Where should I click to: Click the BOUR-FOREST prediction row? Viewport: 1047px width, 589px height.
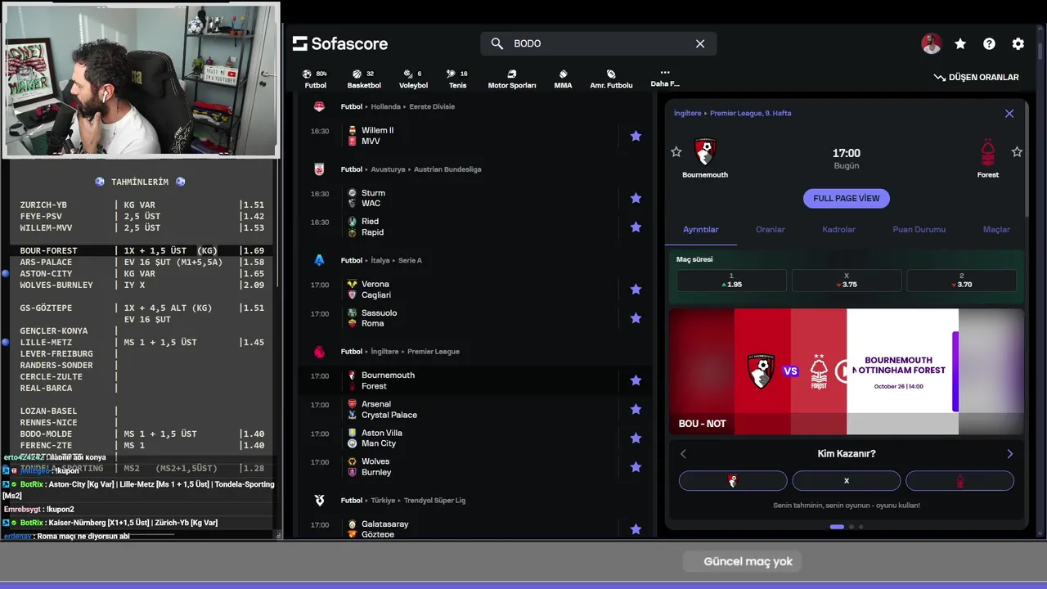pos(141,250)
